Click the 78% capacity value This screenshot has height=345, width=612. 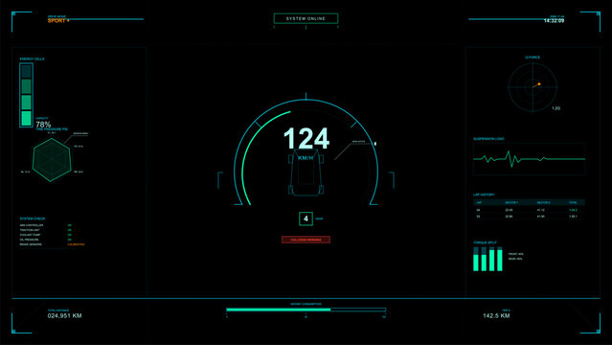coord(43,125)
